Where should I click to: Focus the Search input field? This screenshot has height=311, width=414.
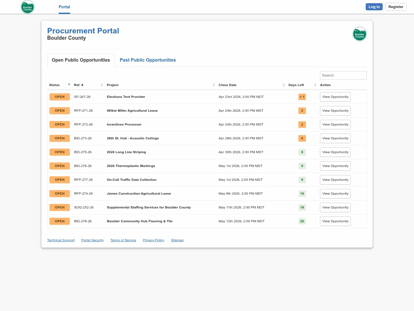pos(343,75)
